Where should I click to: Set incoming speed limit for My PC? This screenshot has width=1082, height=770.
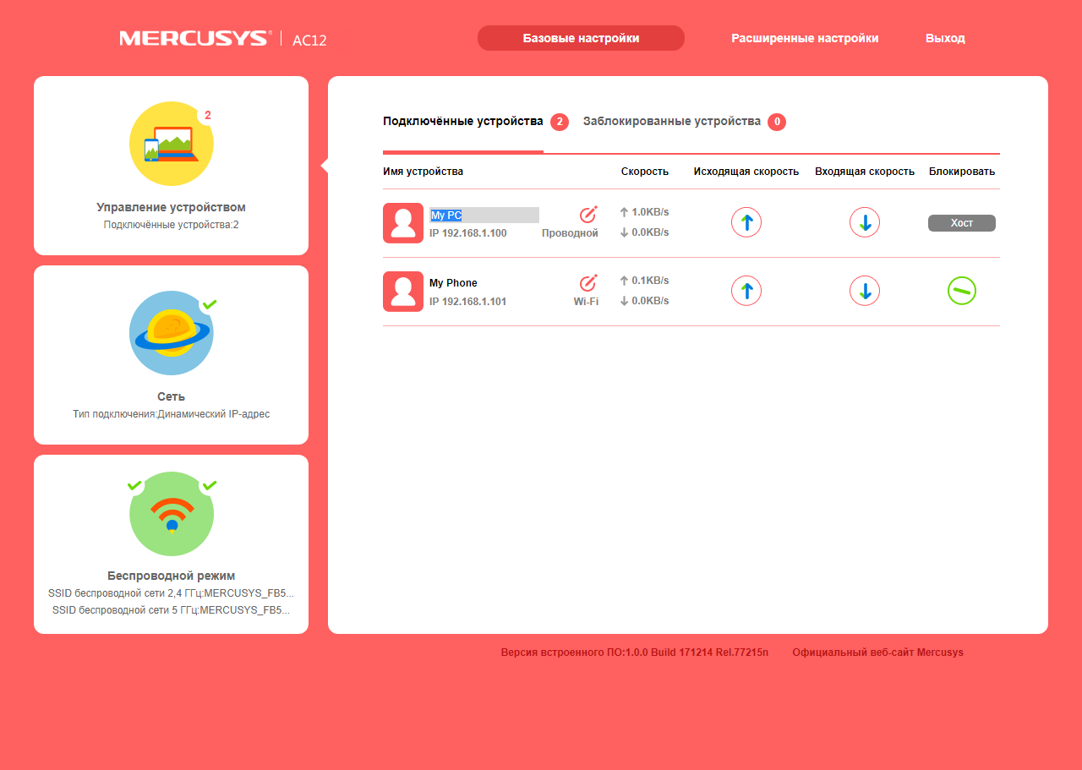pyautogui.click(x=865, y=223)
